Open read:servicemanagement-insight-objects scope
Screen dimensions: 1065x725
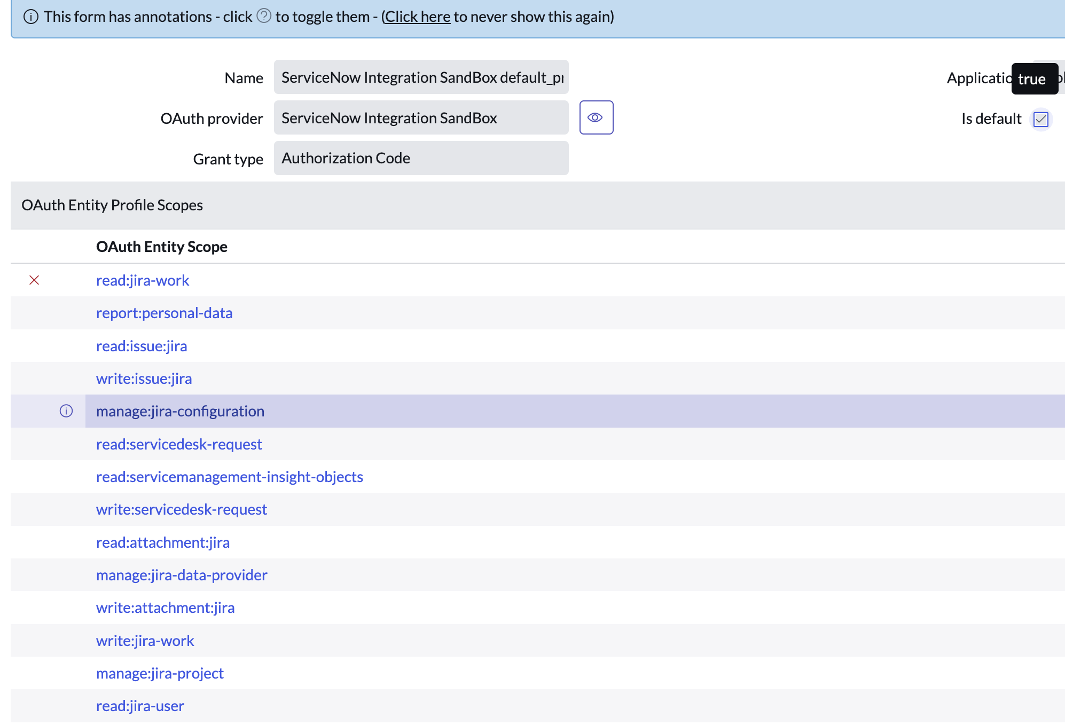coord(229,477)
